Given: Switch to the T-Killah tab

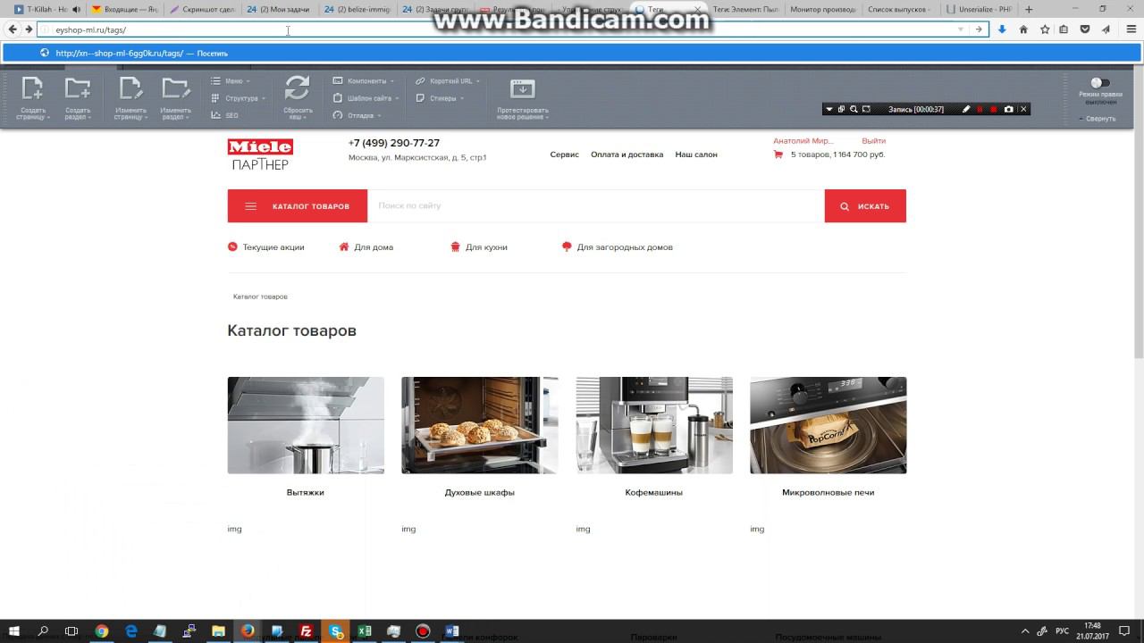Looking at the screenshot, I should [46, 9].
